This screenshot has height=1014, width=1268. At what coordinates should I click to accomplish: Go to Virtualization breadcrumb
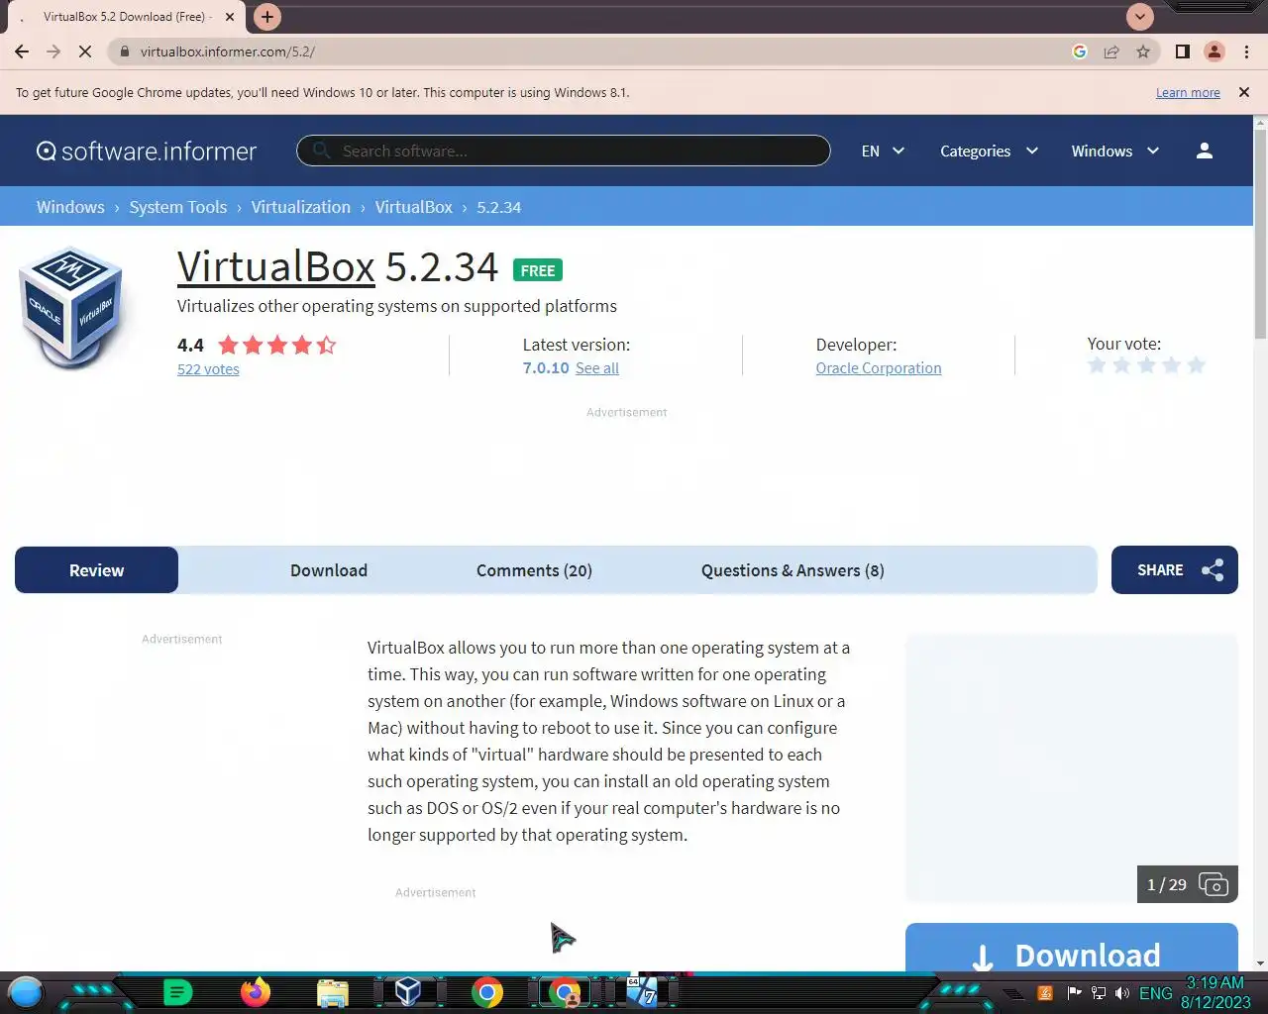tap(301, 207)
